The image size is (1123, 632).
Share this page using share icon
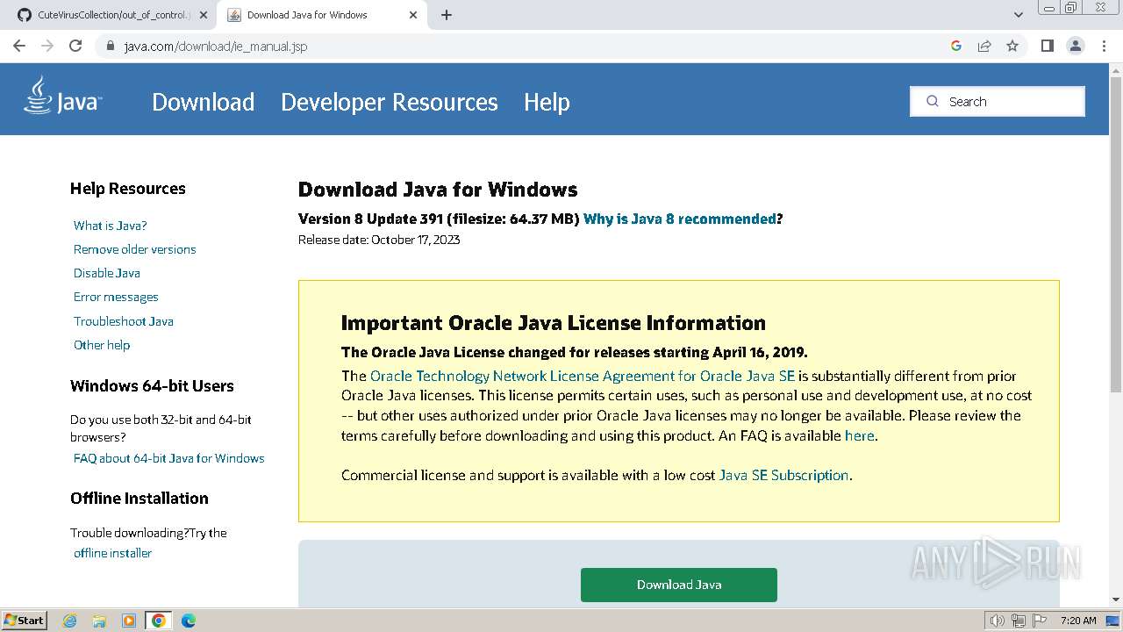(x=984, y=46)
